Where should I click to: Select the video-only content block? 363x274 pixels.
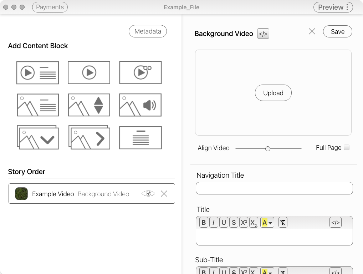coord(88,72)
